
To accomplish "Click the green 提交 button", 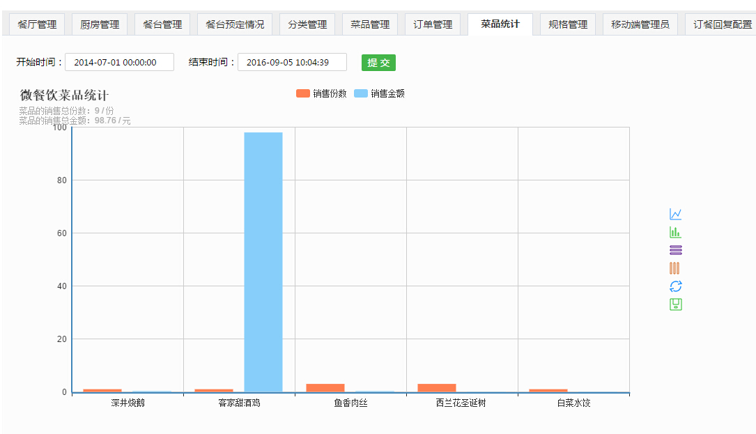I will point(378,63).
